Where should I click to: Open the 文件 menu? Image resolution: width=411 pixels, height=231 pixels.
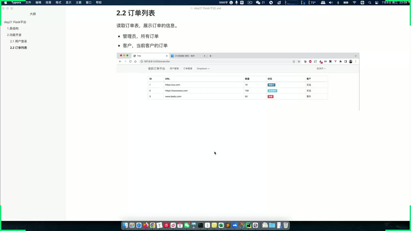click(28, 3)
